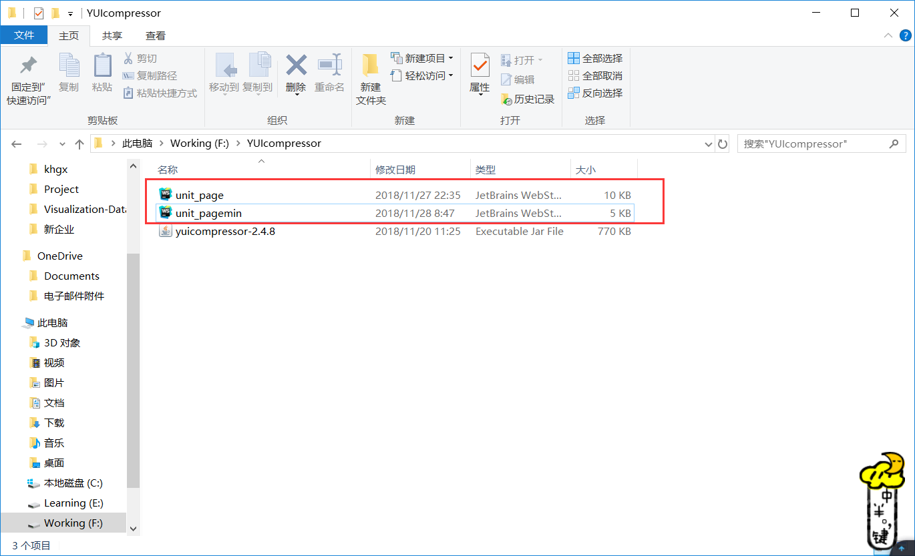Click the Delete (删除) X icon

tap(296, 65)
